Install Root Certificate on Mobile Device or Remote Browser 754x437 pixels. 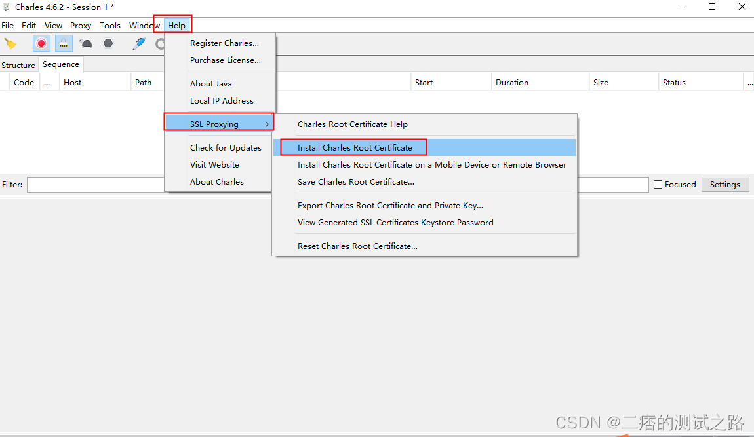coord(425,164)
